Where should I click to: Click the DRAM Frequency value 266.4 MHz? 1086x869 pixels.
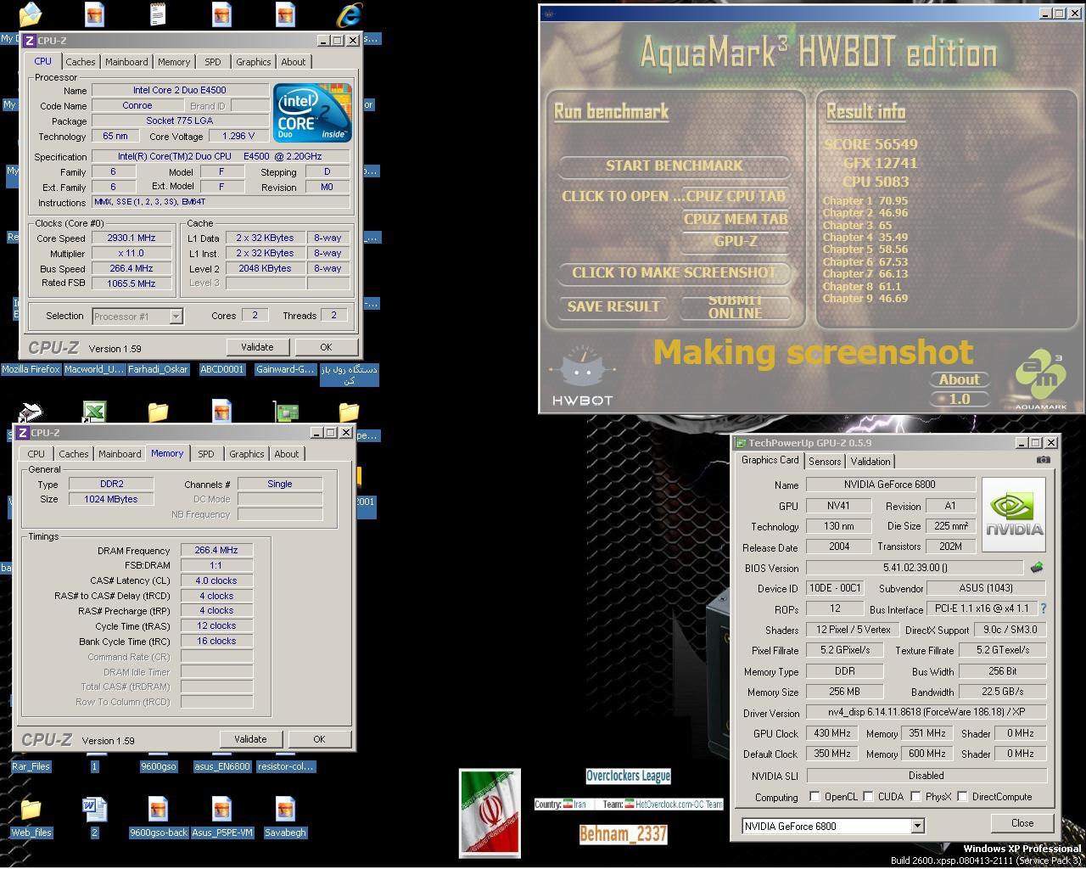click(x=216, y=550)
